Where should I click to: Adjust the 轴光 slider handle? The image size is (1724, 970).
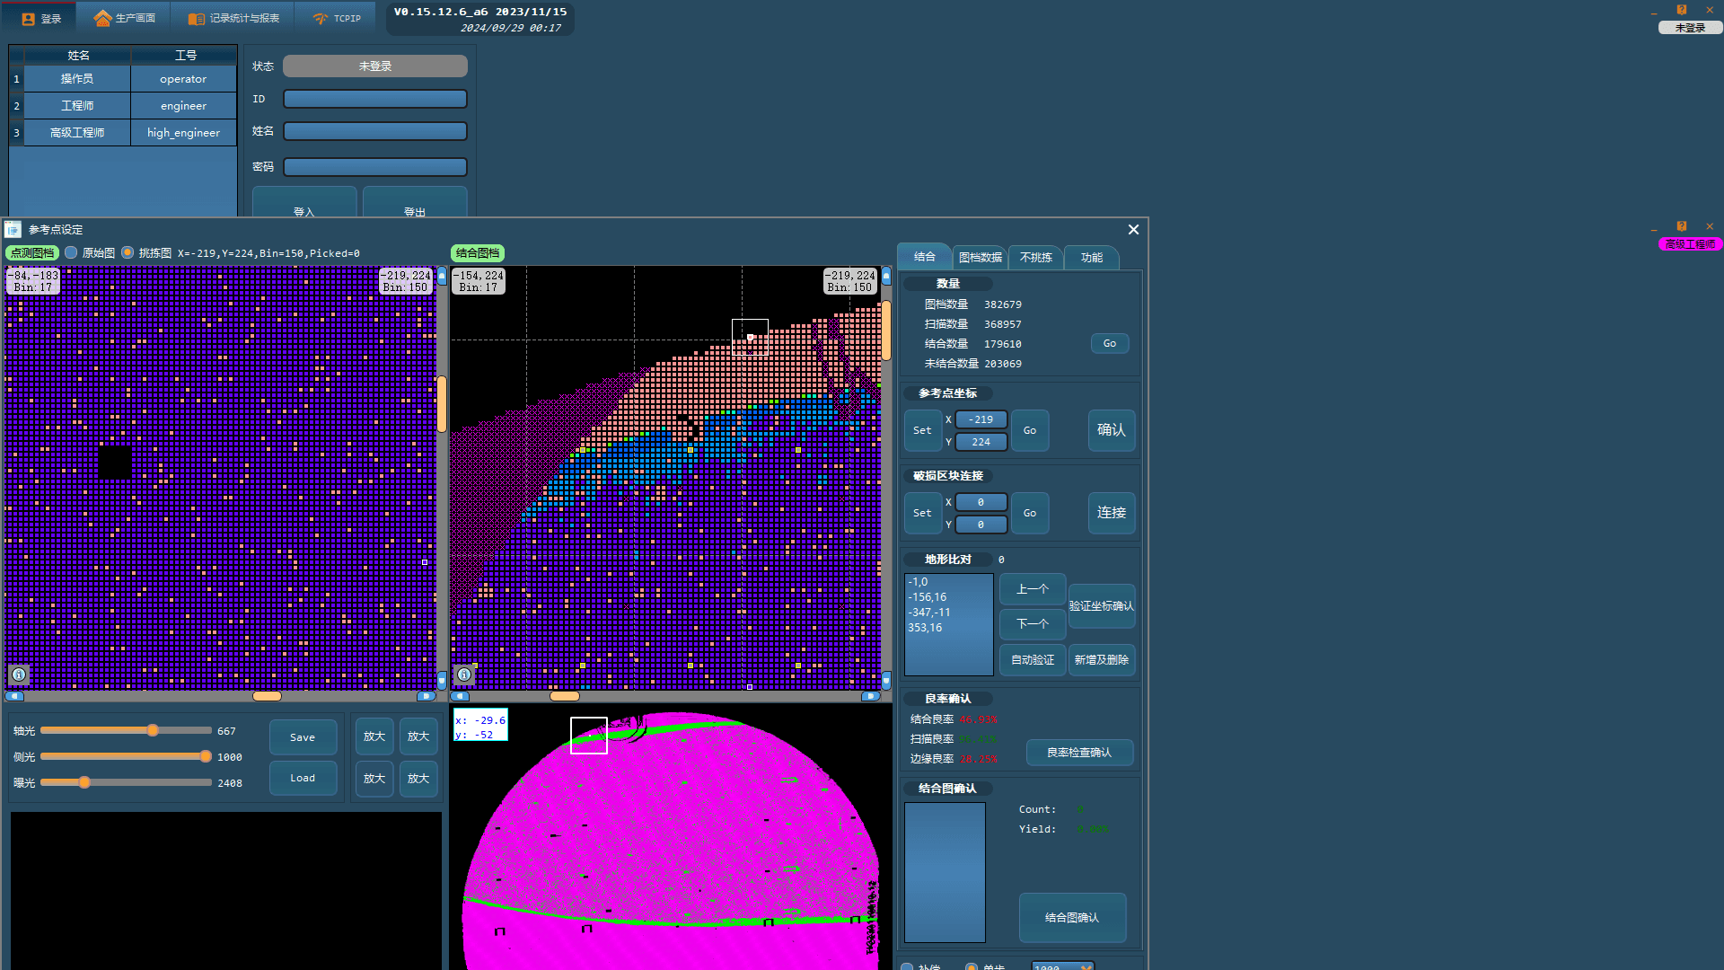pos(153,731)
